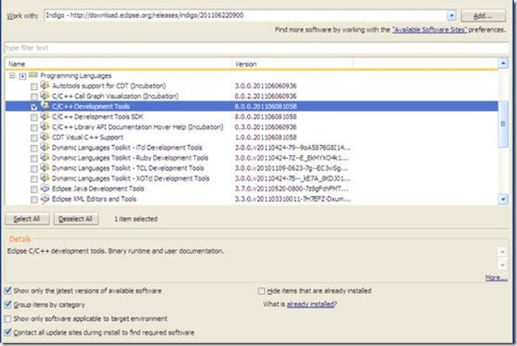The height and width of the screenshot is (346, 517).
Task: Check Eclipse Java Development Tools checkbox
Action: (34, 190)
